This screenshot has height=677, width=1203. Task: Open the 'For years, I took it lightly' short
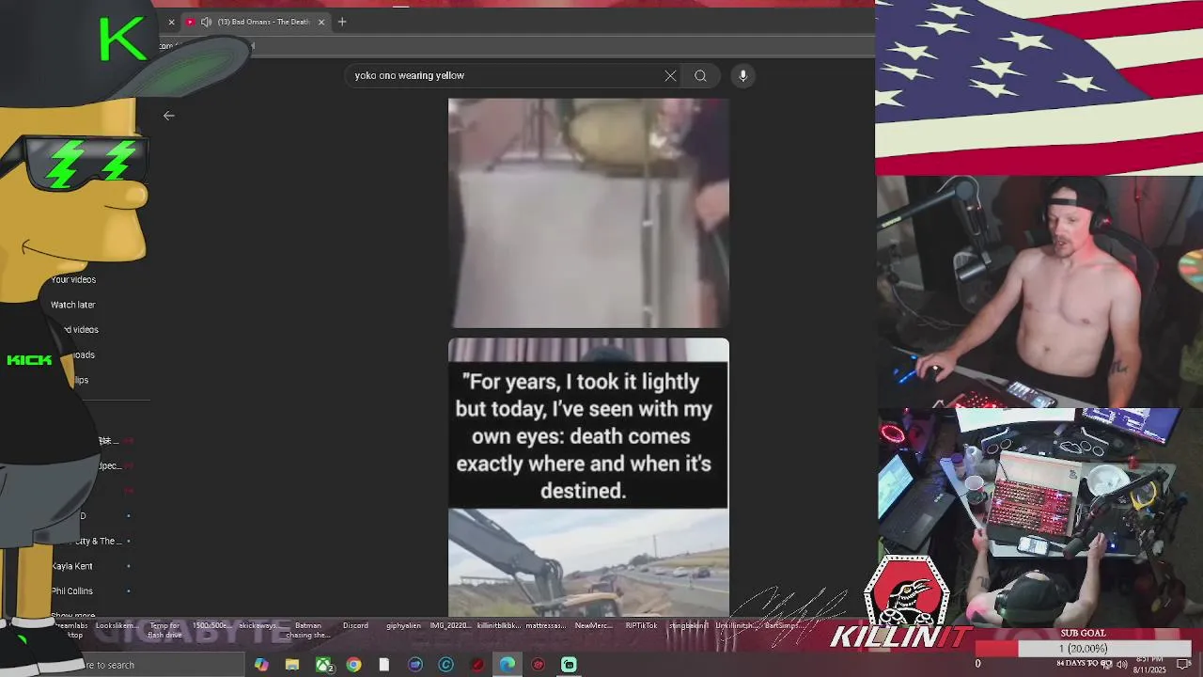coord(588,478)
